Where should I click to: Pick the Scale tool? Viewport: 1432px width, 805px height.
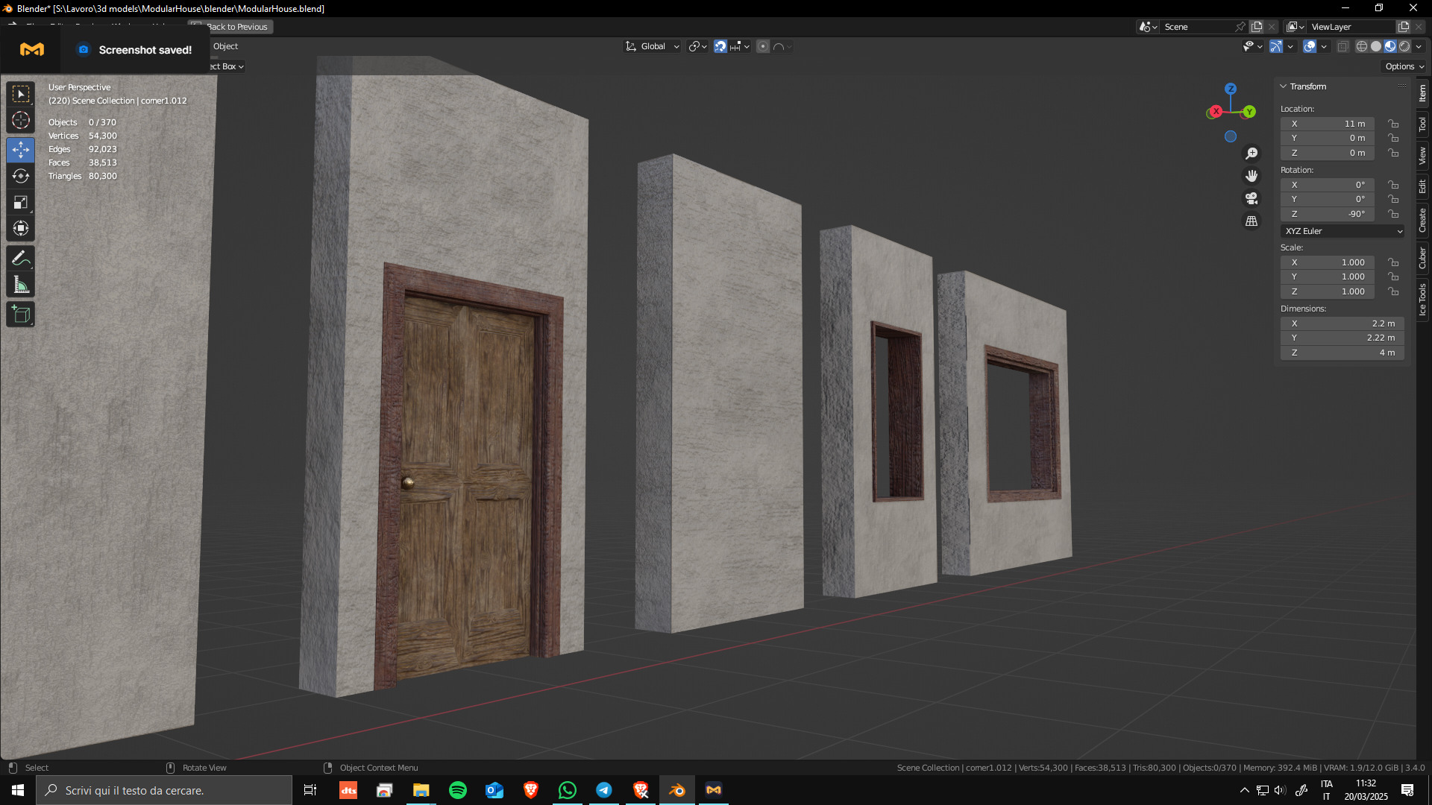21,202
